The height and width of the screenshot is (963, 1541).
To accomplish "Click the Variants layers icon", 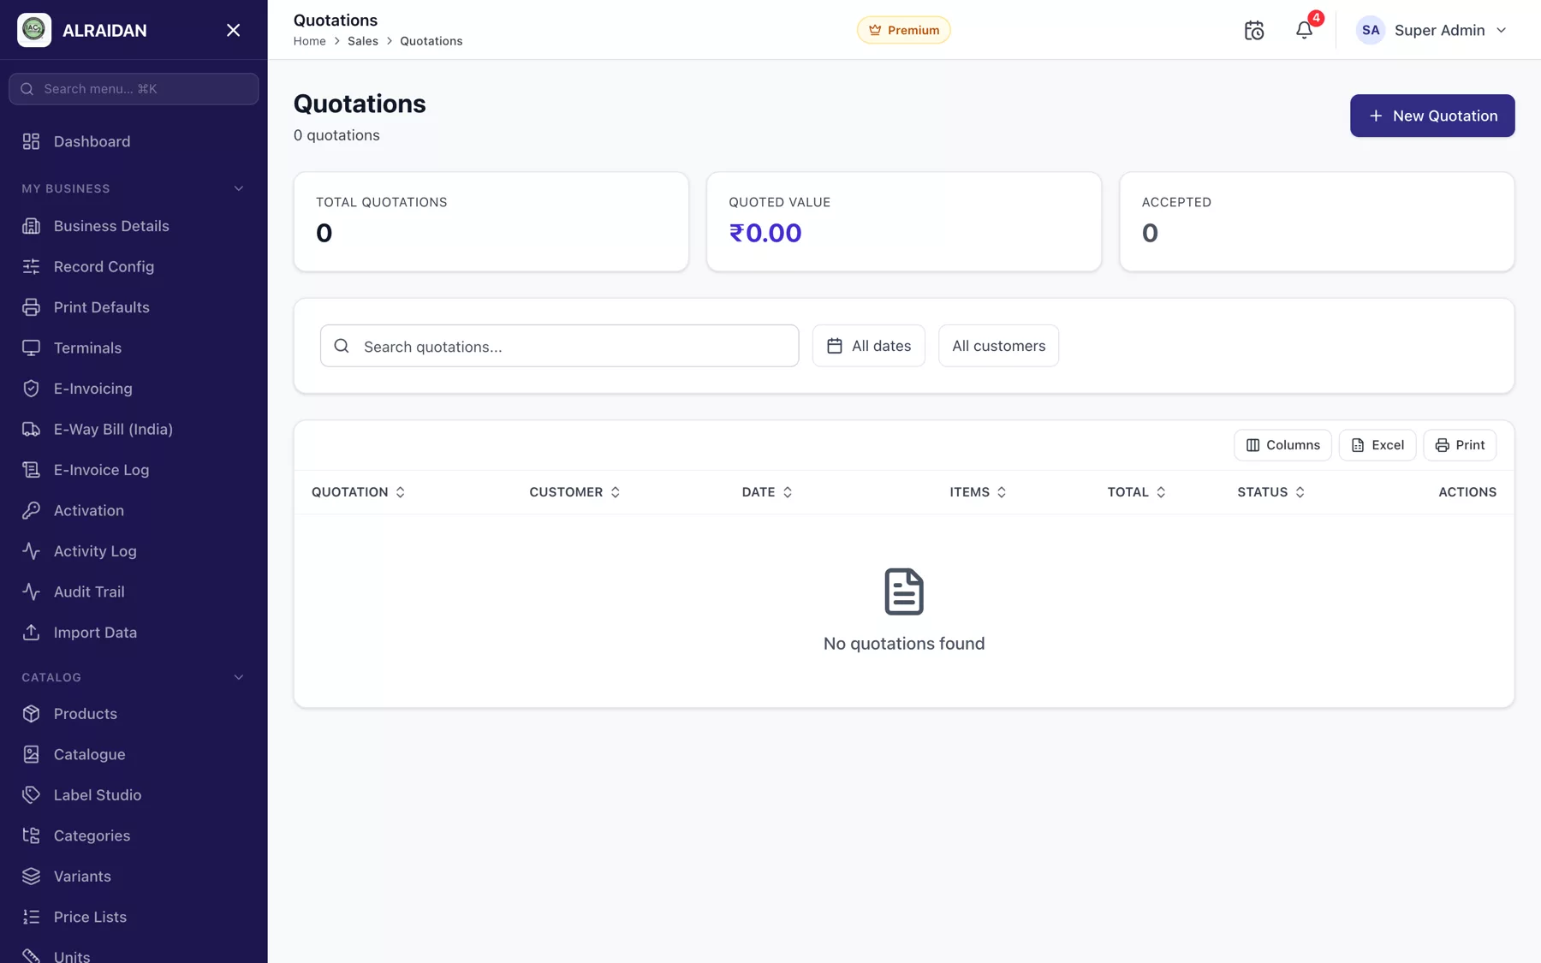I will pos(31,877).
